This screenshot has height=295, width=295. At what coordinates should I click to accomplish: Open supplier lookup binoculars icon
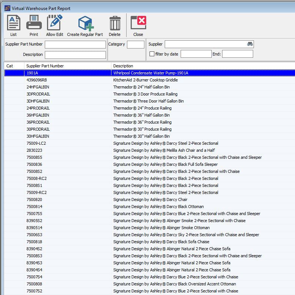[250, 44]
